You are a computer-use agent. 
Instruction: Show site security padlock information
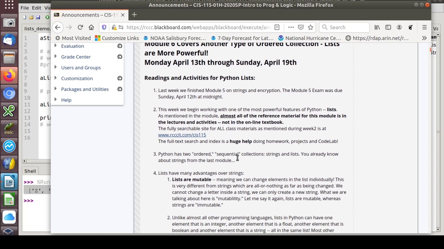point(113,27)
